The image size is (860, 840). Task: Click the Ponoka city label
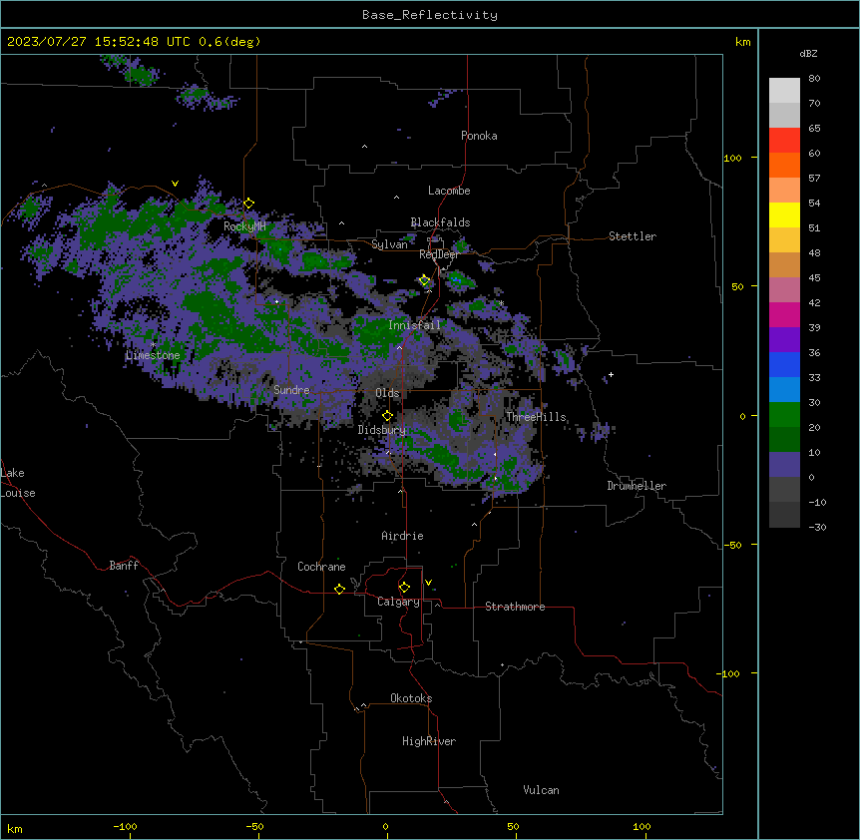tap(479, 136)
